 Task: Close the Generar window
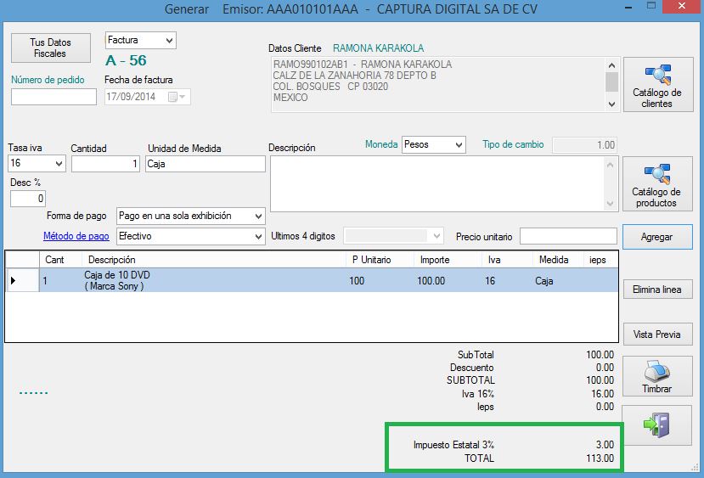pos(682,6)
